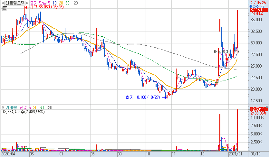Click the 2483.95% volume change label
Screen dimensions: 269x157
(259, 113)
